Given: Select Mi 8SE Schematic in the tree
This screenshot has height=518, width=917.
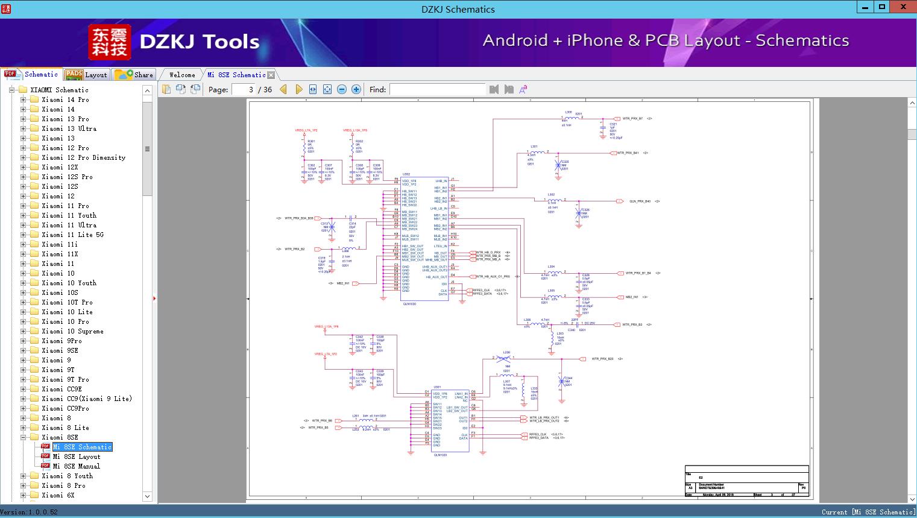Looking at the screenshot, I should point(83,447).
